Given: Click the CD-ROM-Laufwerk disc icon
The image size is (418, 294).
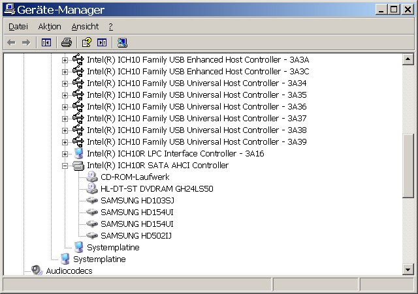Looking at the screenshot, I should point(92,177).
